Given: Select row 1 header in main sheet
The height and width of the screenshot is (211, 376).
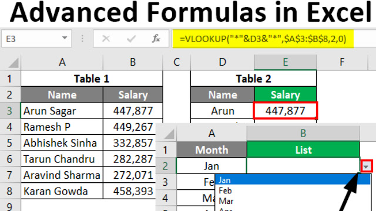Looking at the screenshot, I should point(9,79).
